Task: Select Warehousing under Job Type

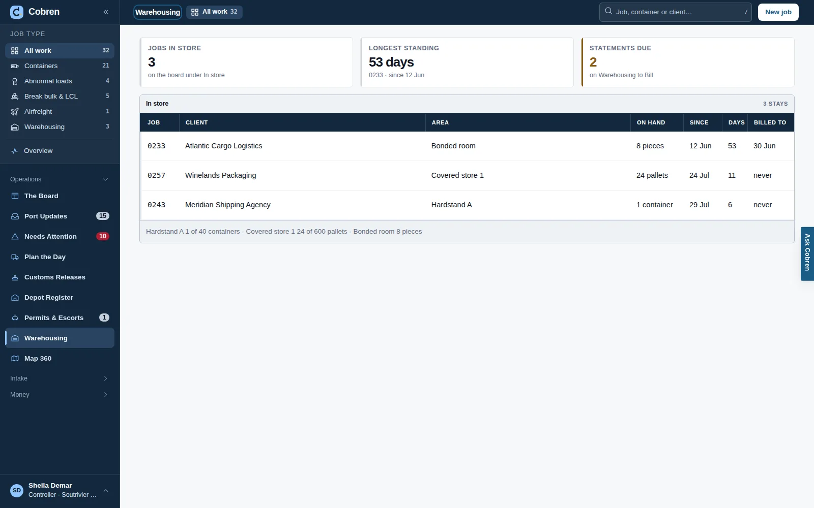Action: [x=60, y=127]
